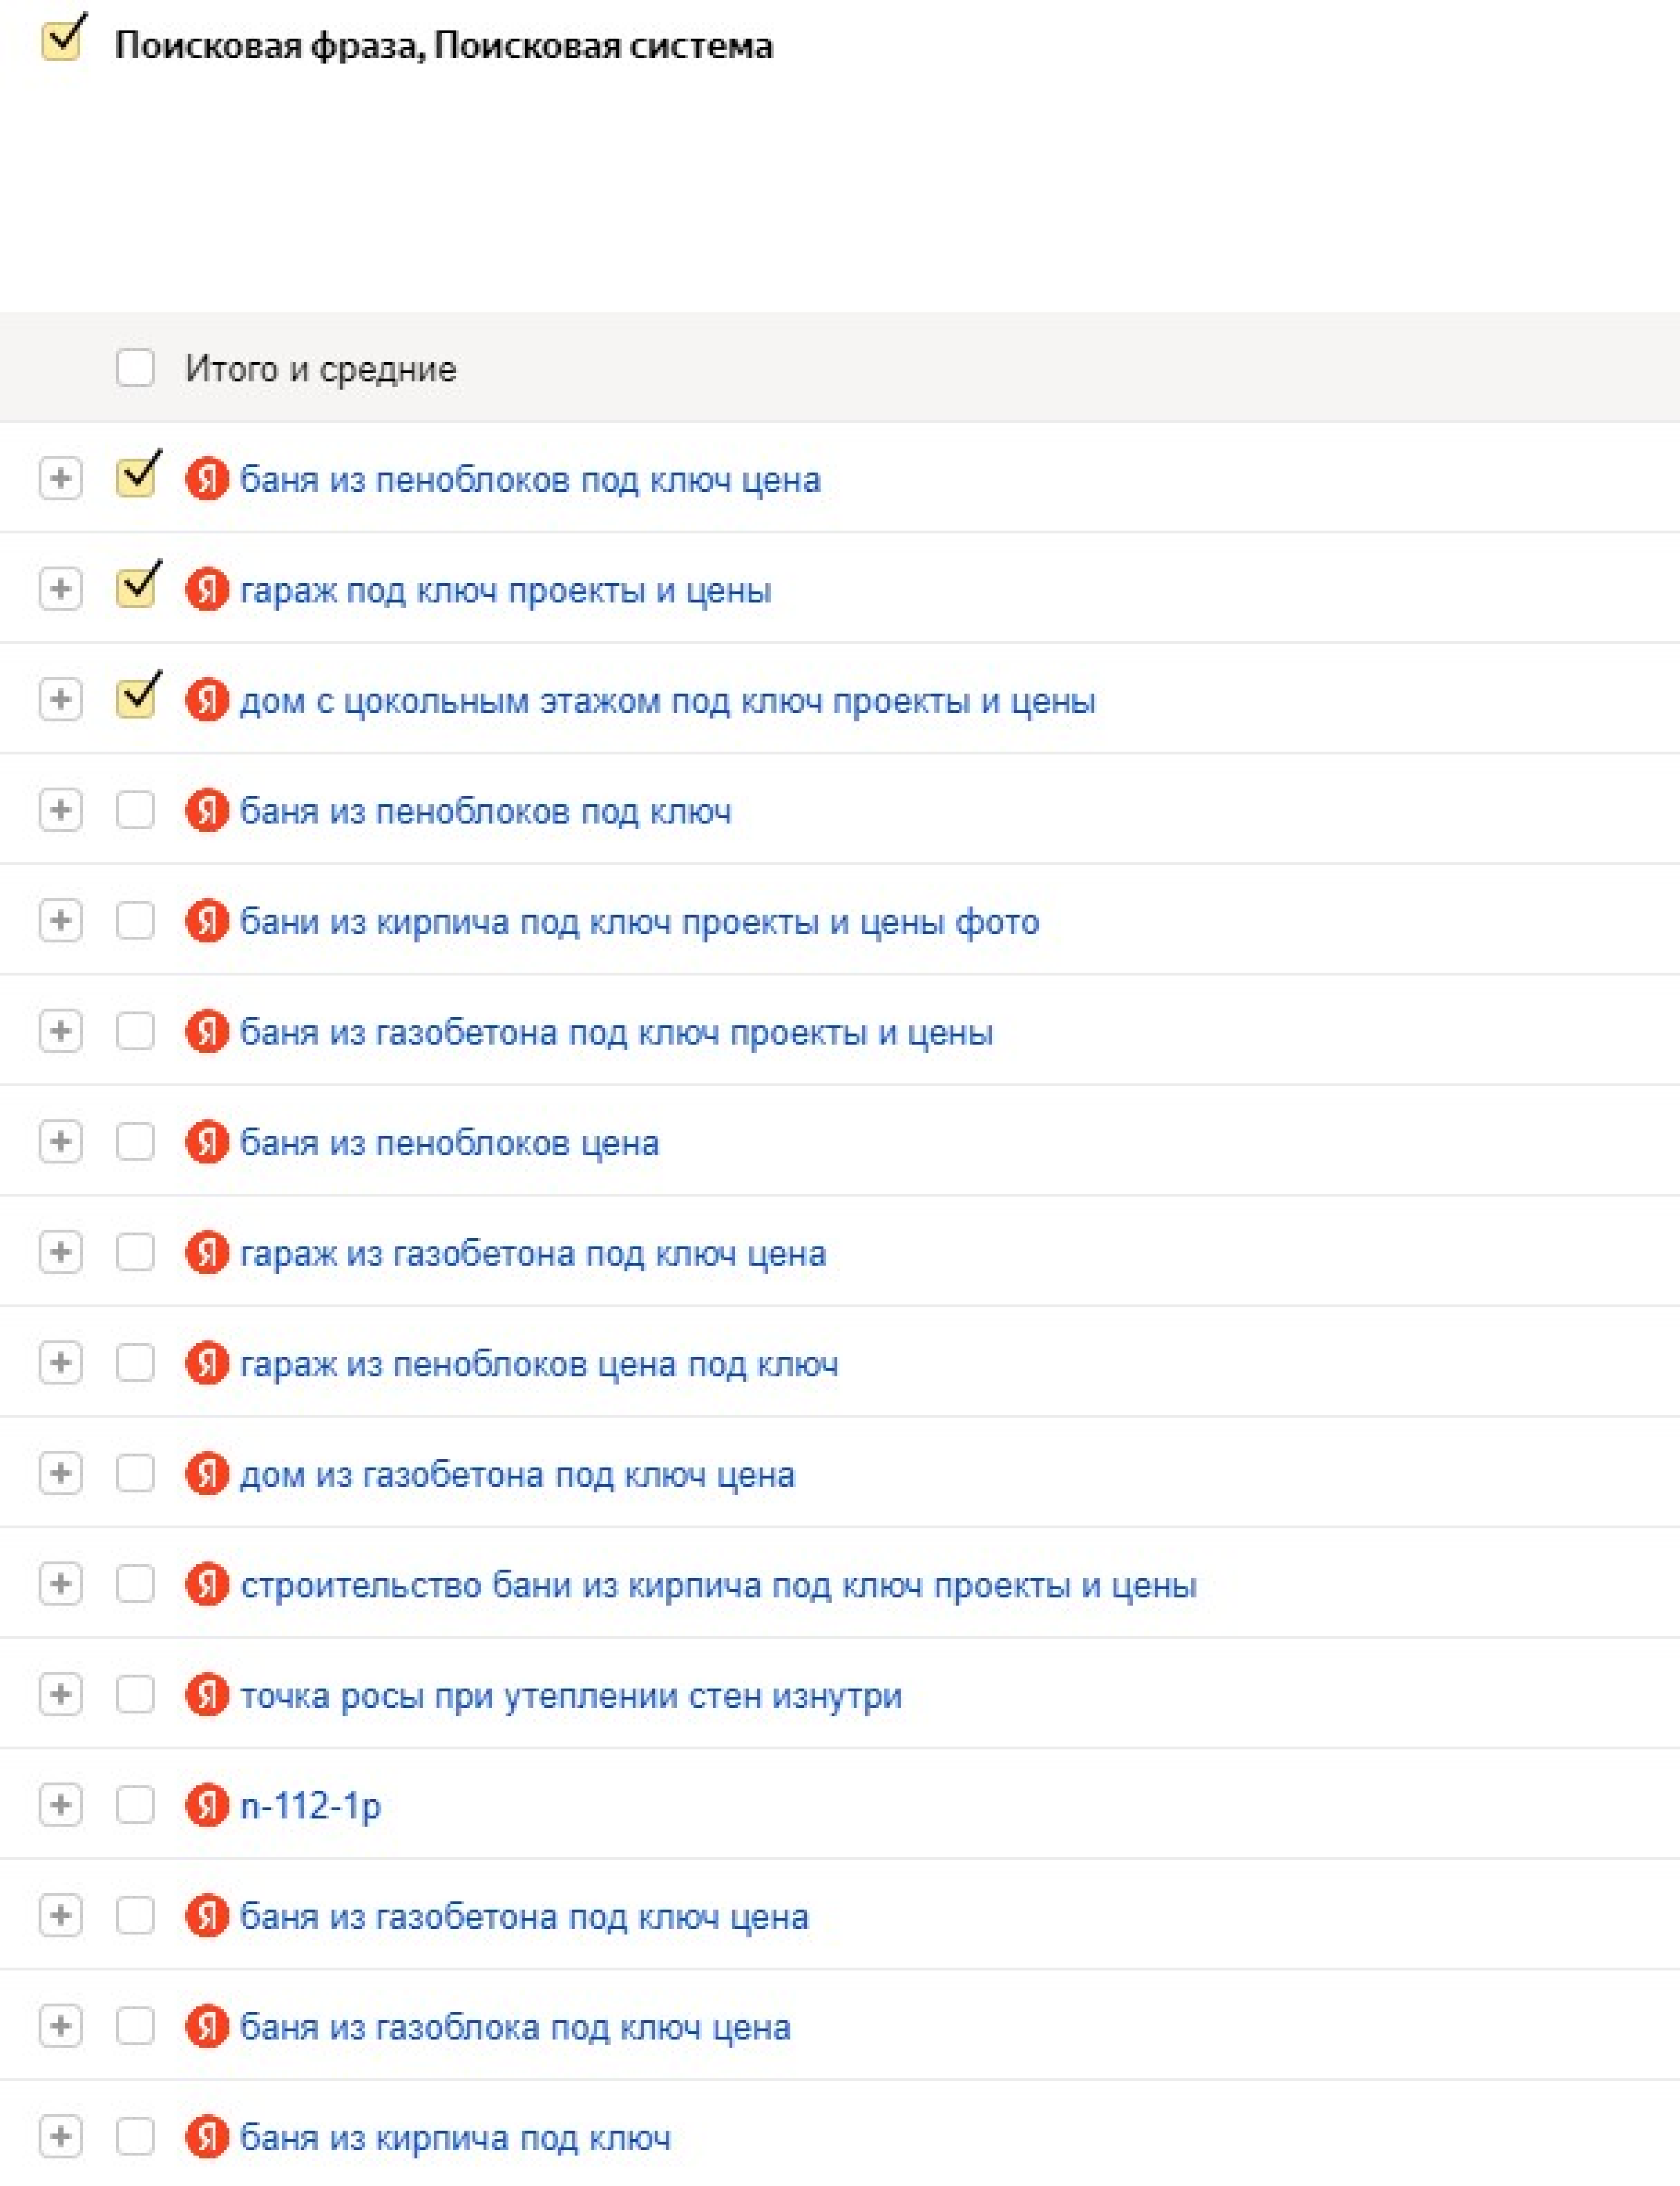Click Yandex icon beside 'баня из кирпича под ключ'
The height and width of the screenshot is (2186, 1680).
207,2137
